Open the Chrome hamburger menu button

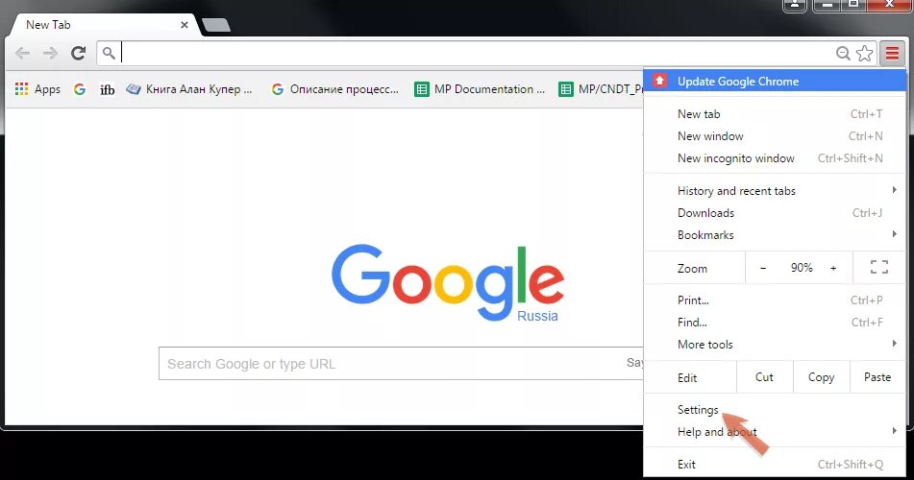click(892, 53)
